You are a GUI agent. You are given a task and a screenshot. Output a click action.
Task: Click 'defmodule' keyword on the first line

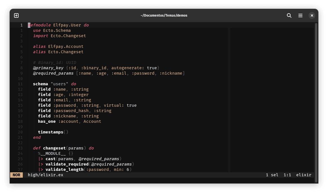[39, 25]
